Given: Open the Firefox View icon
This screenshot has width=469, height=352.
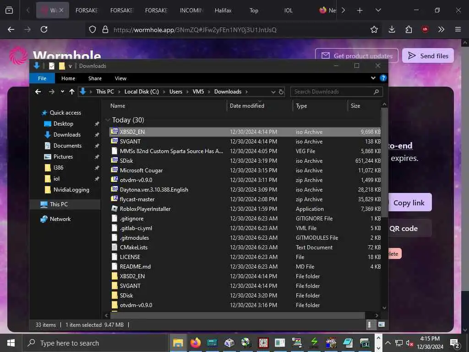Looking at the screenshot, I should tap(9, 10).
